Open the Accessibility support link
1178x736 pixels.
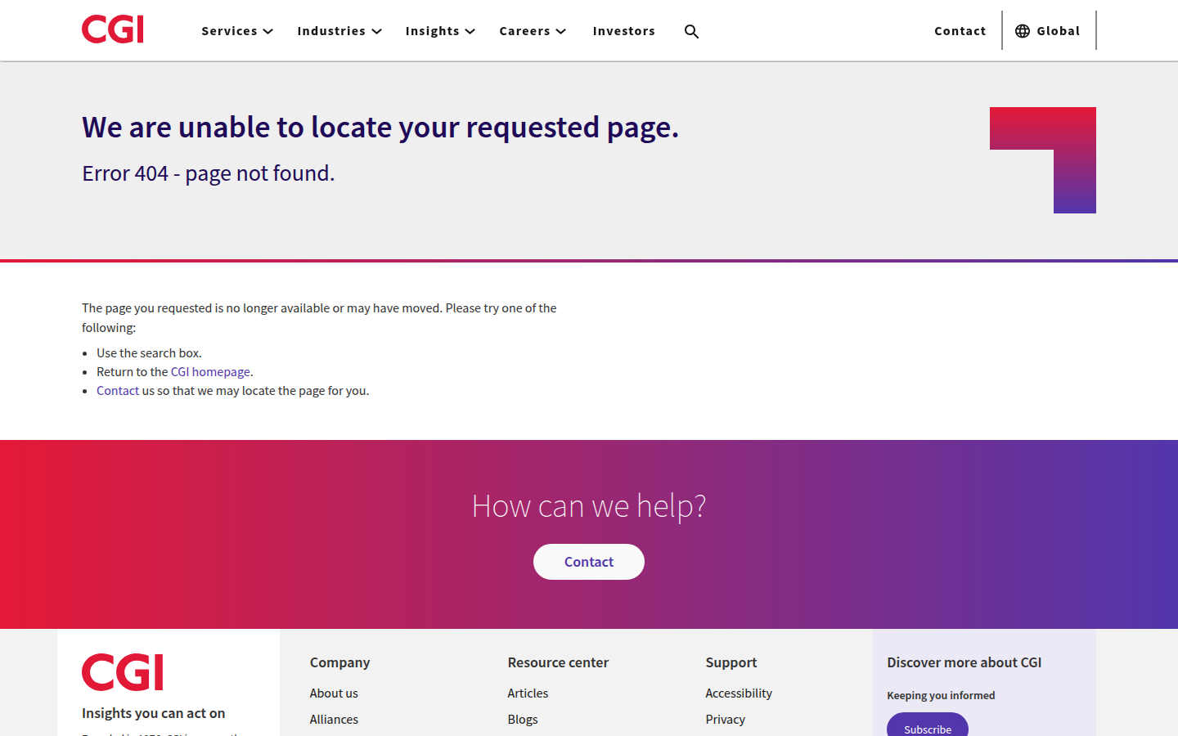(x=738, y=693)
